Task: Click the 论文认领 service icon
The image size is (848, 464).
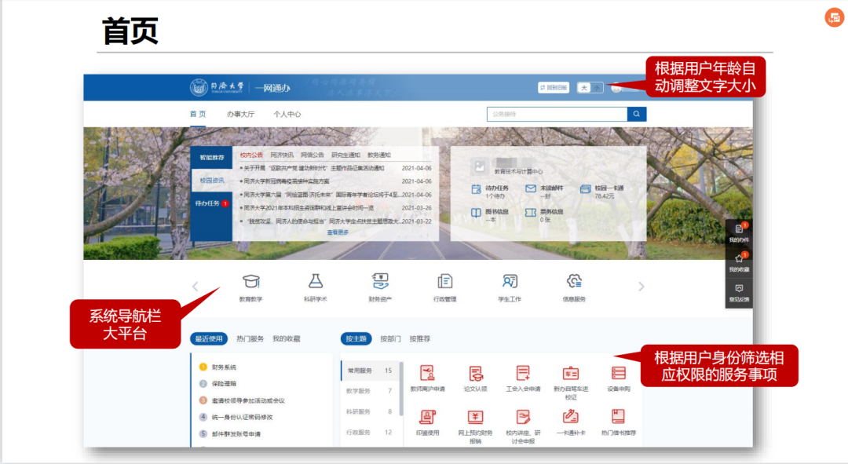Action: (476, 374)
